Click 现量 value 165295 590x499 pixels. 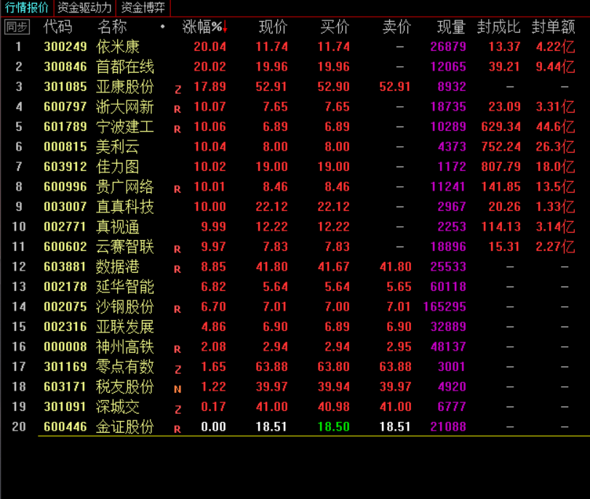[x=445, y=307]
